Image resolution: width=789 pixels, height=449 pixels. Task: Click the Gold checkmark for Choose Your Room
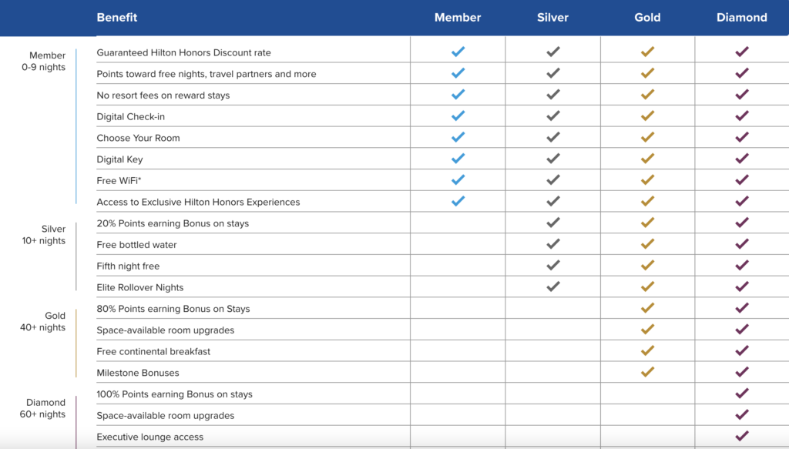pyautogui.click(x=647, y=138)
